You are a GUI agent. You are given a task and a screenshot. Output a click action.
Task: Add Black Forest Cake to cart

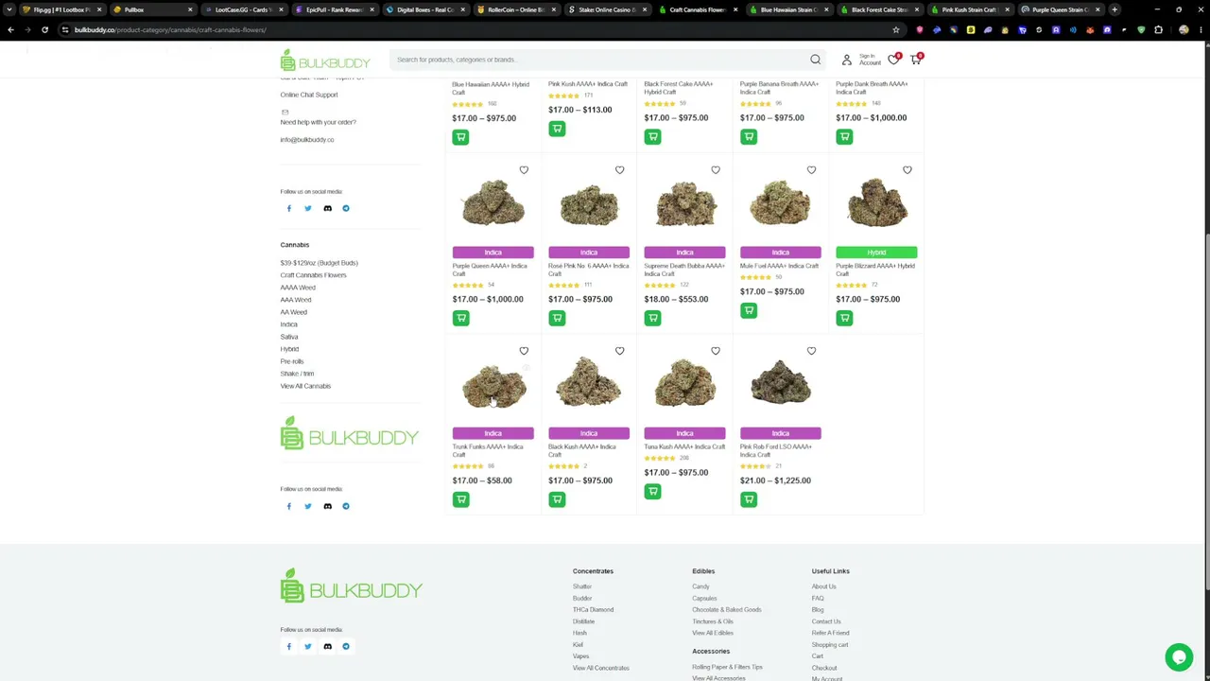coord(652,137)
